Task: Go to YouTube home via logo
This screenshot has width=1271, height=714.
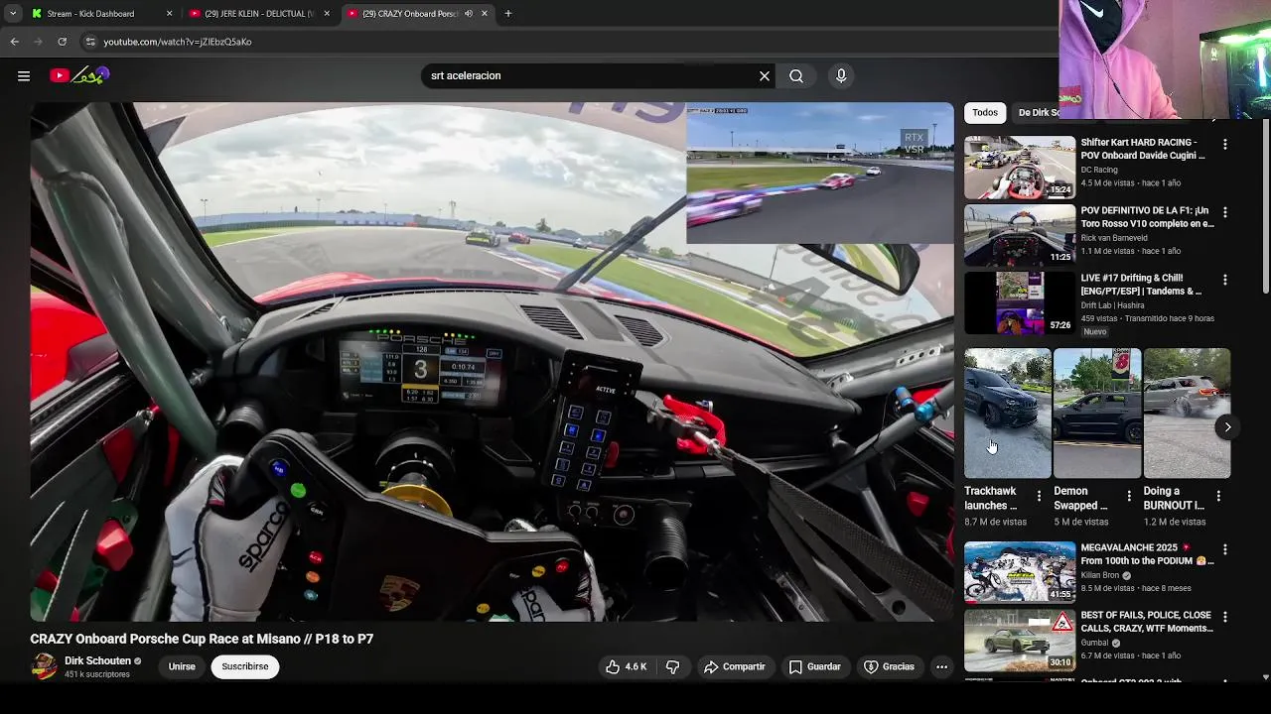Action: click(x=79, y=75)
